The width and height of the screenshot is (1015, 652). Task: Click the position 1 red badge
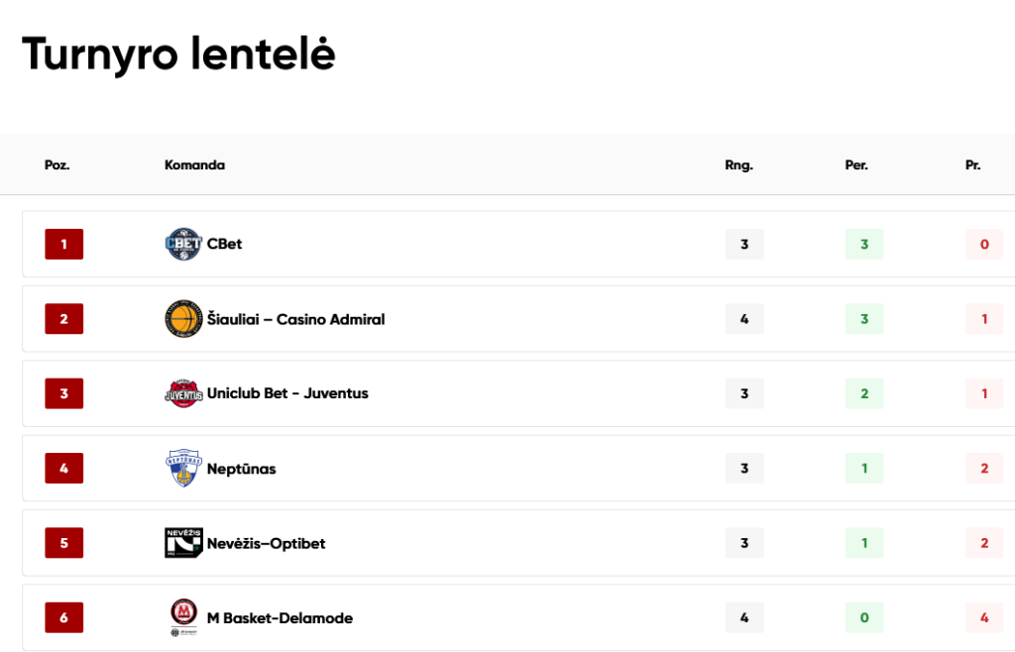(64, 245)
